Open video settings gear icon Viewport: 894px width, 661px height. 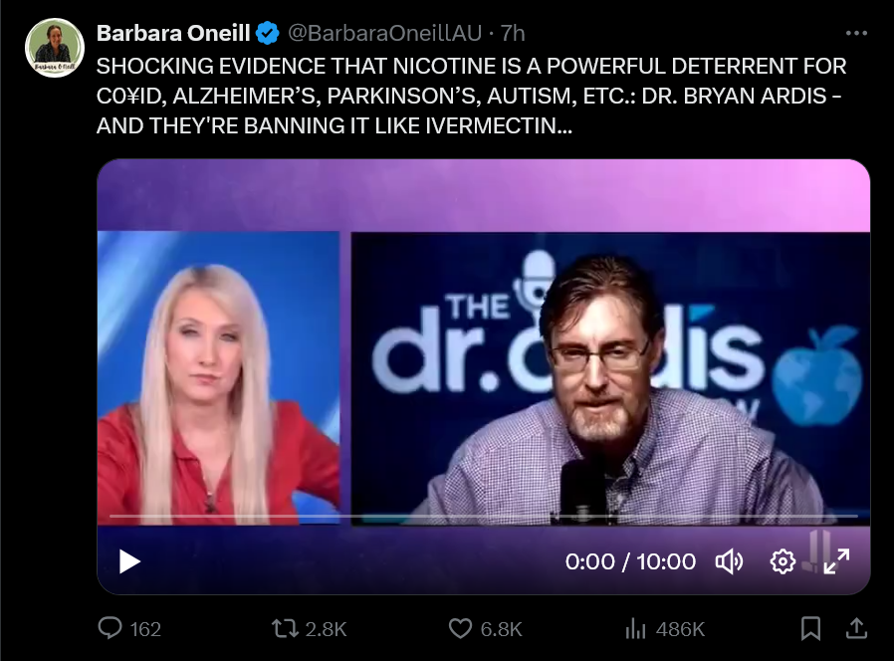(782, 561)
